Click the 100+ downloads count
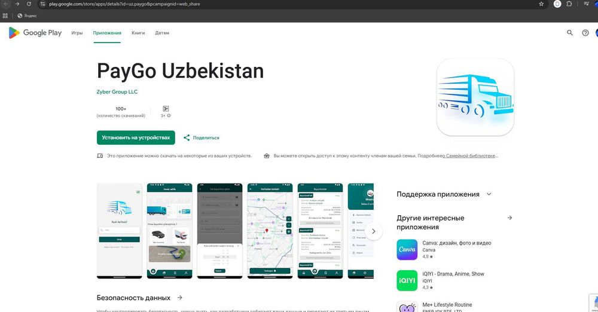This screenshot has height=312, width=598. pos(121,109)
